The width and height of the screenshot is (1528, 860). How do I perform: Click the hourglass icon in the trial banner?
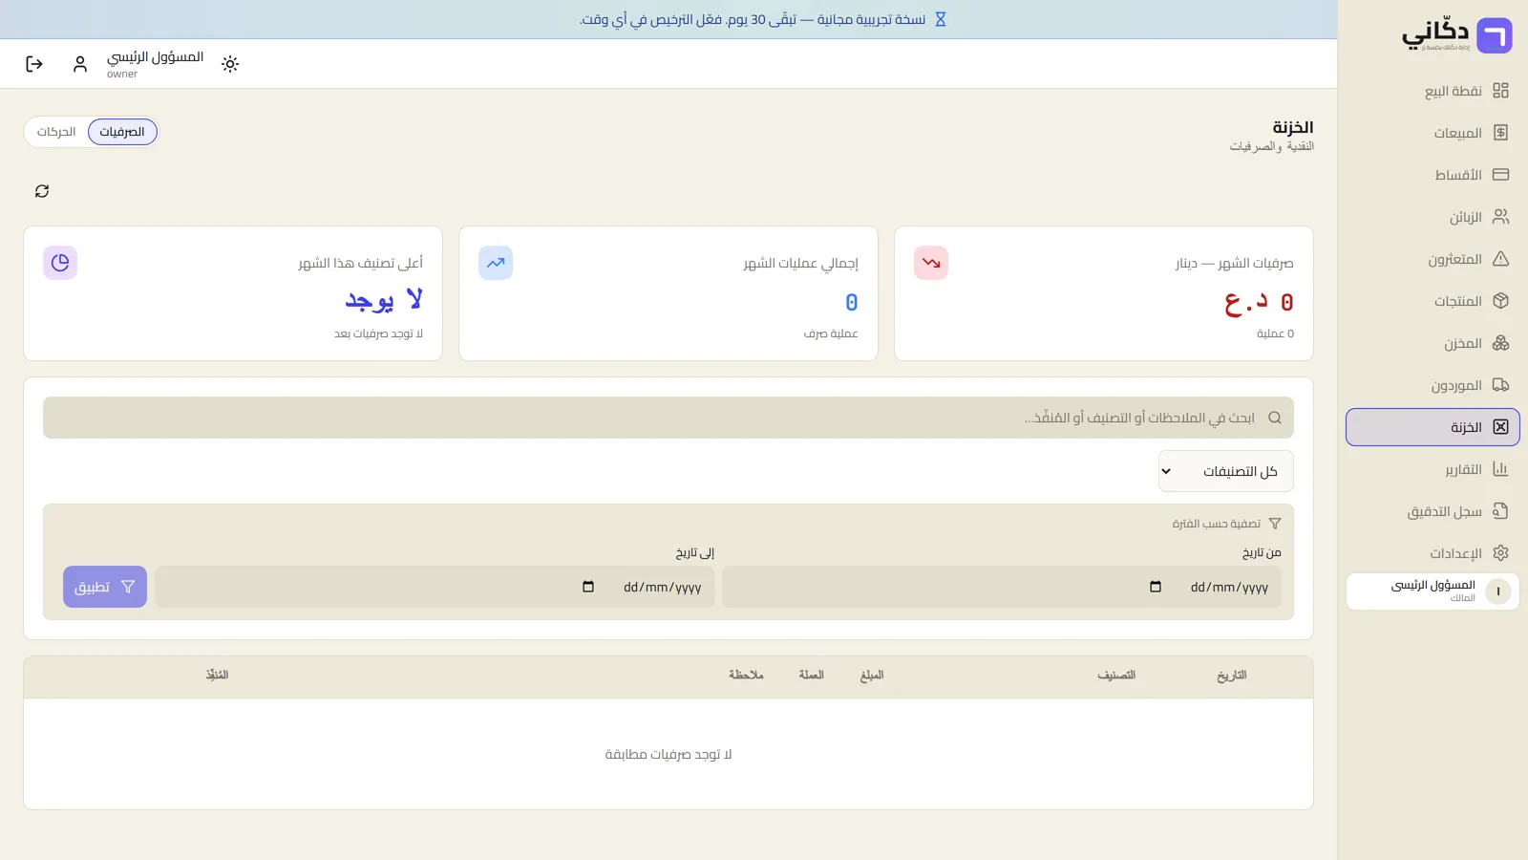tap(940, 19)
